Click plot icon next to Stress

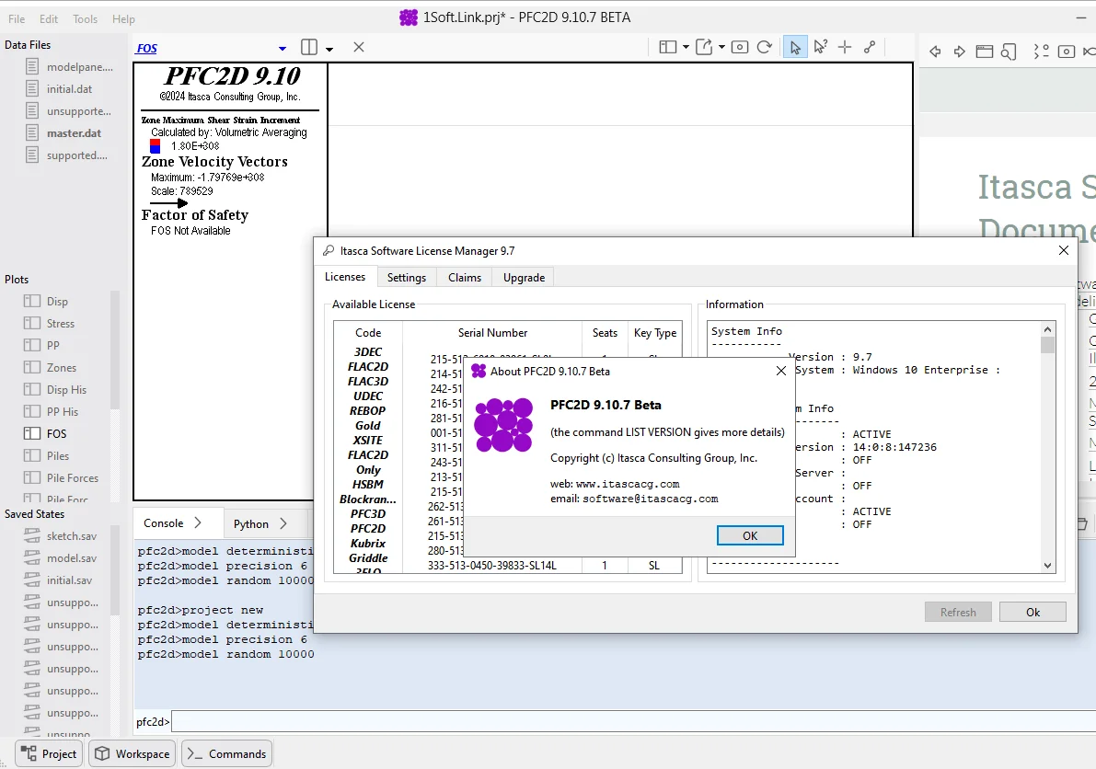[32, 323]
